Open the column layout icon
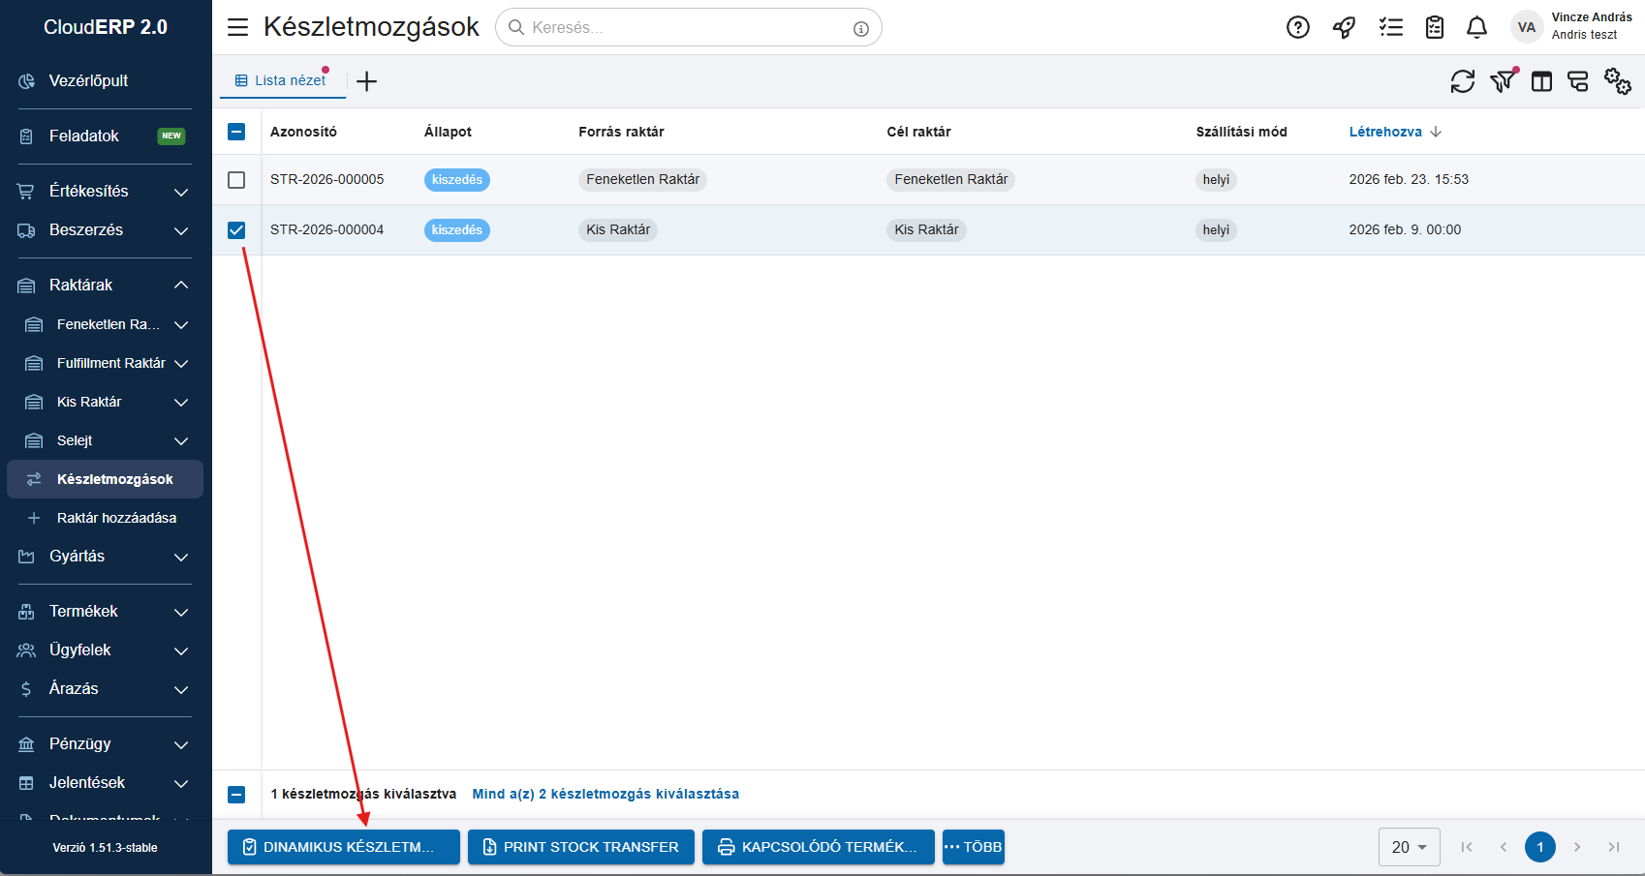 (x=1541, y=81)
